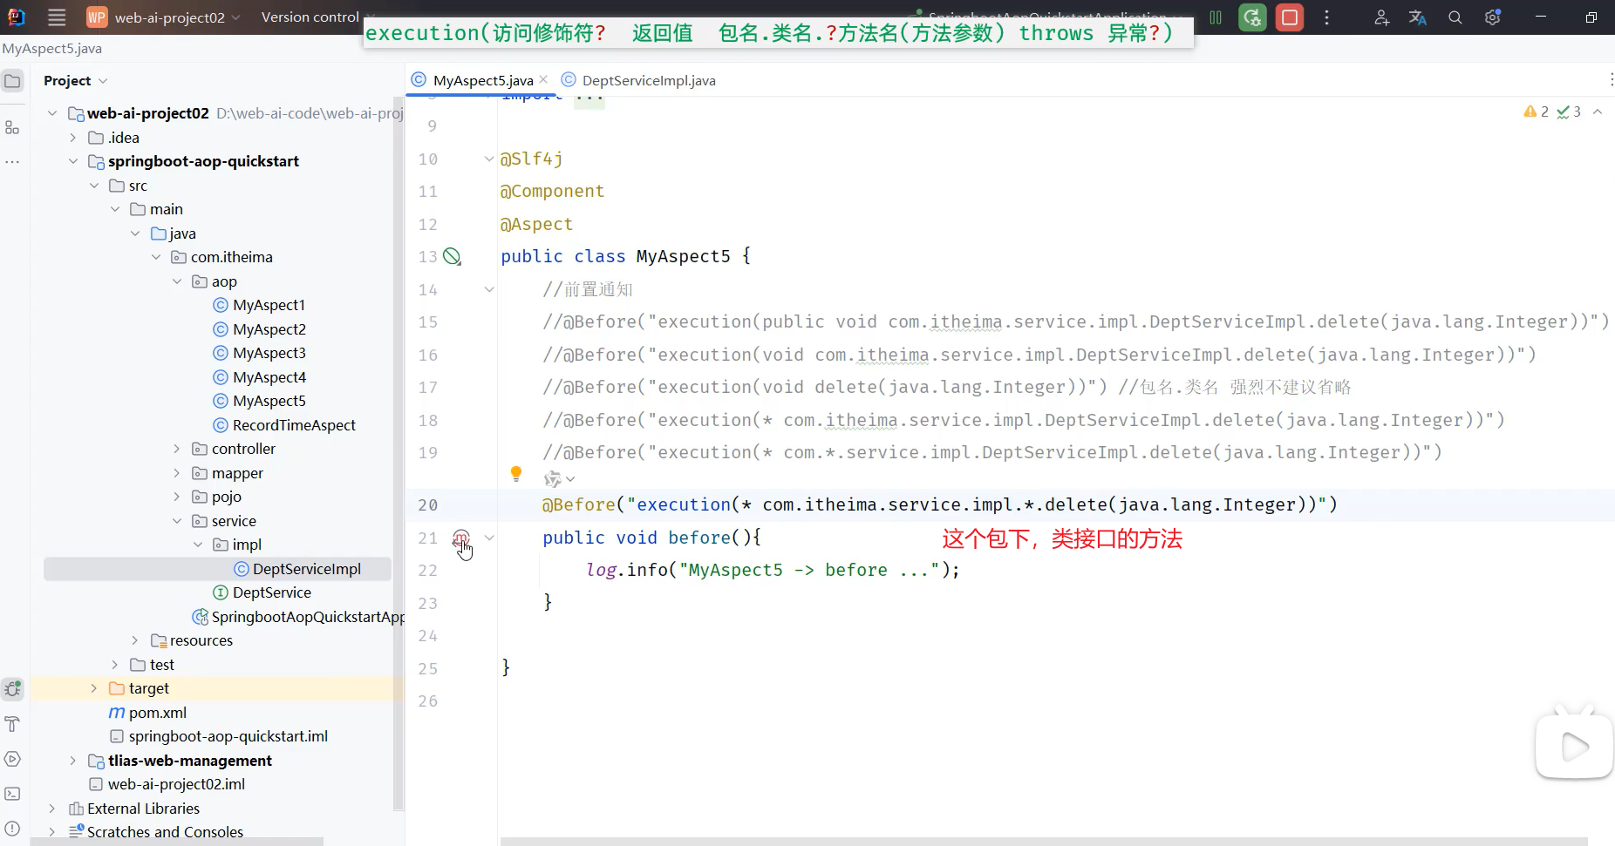Screen dimensions: 1615x846
Task: Click the bean gutter icon on line 13
Action: (452, 256)
